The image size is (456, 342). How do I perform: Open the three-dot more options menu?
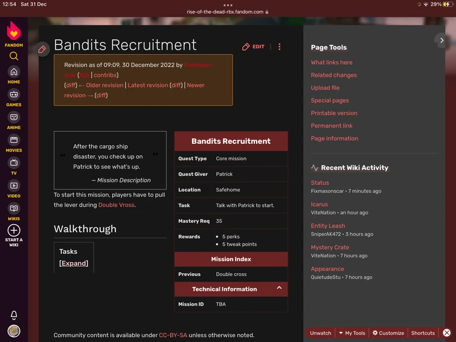pos(280,47)
